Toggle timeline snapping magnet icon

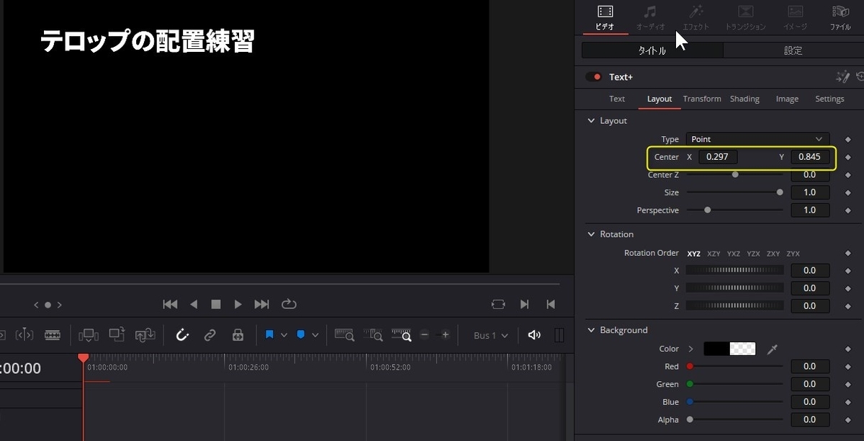(x=182, y=335)
